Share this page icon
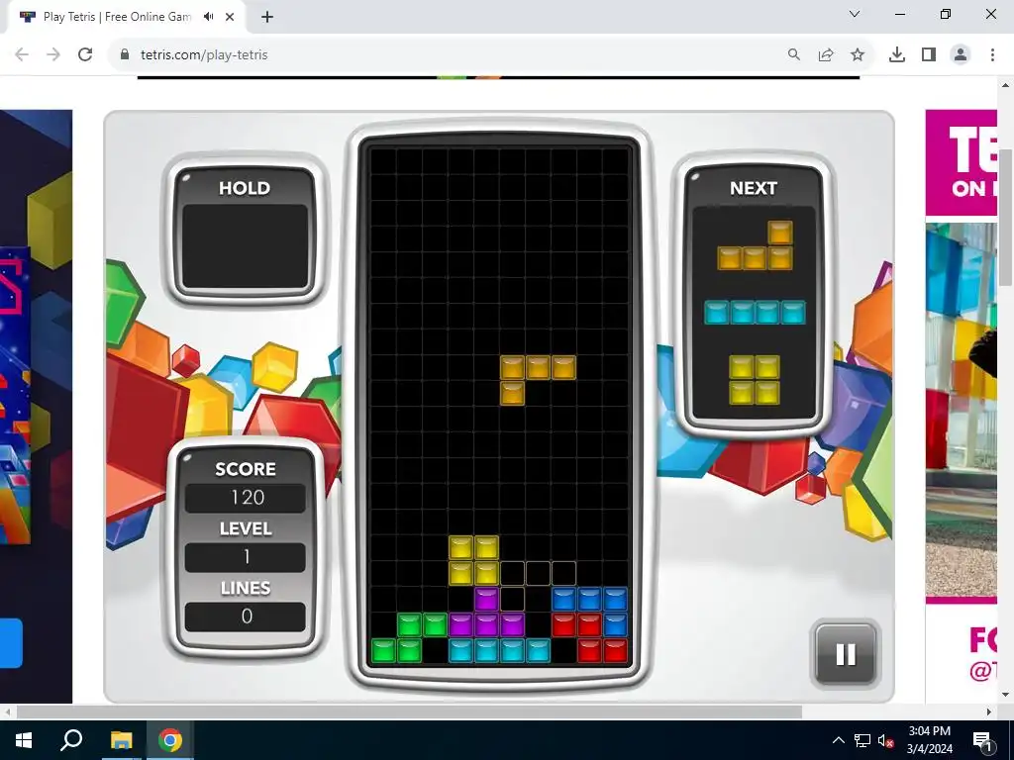Viewport: 1014px width, 760px height. point(826,55)
